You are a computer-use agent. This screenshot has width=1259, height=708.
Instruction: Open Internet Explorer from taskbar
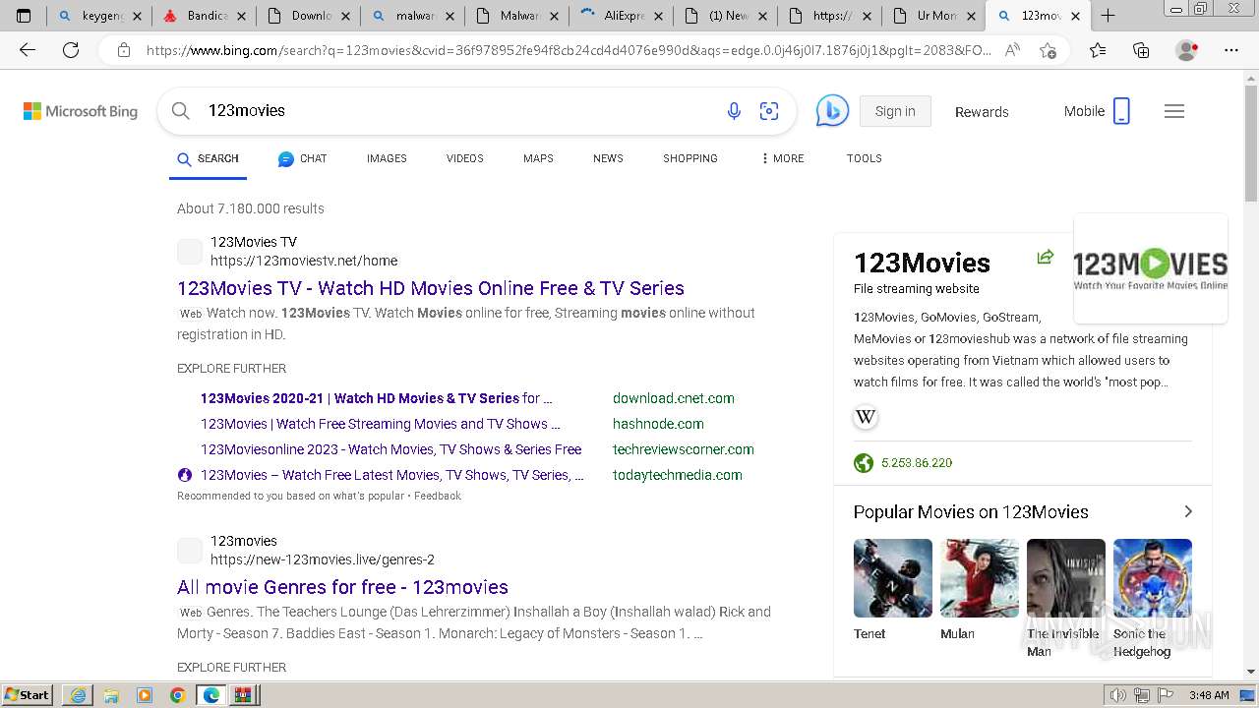(78, 695)
